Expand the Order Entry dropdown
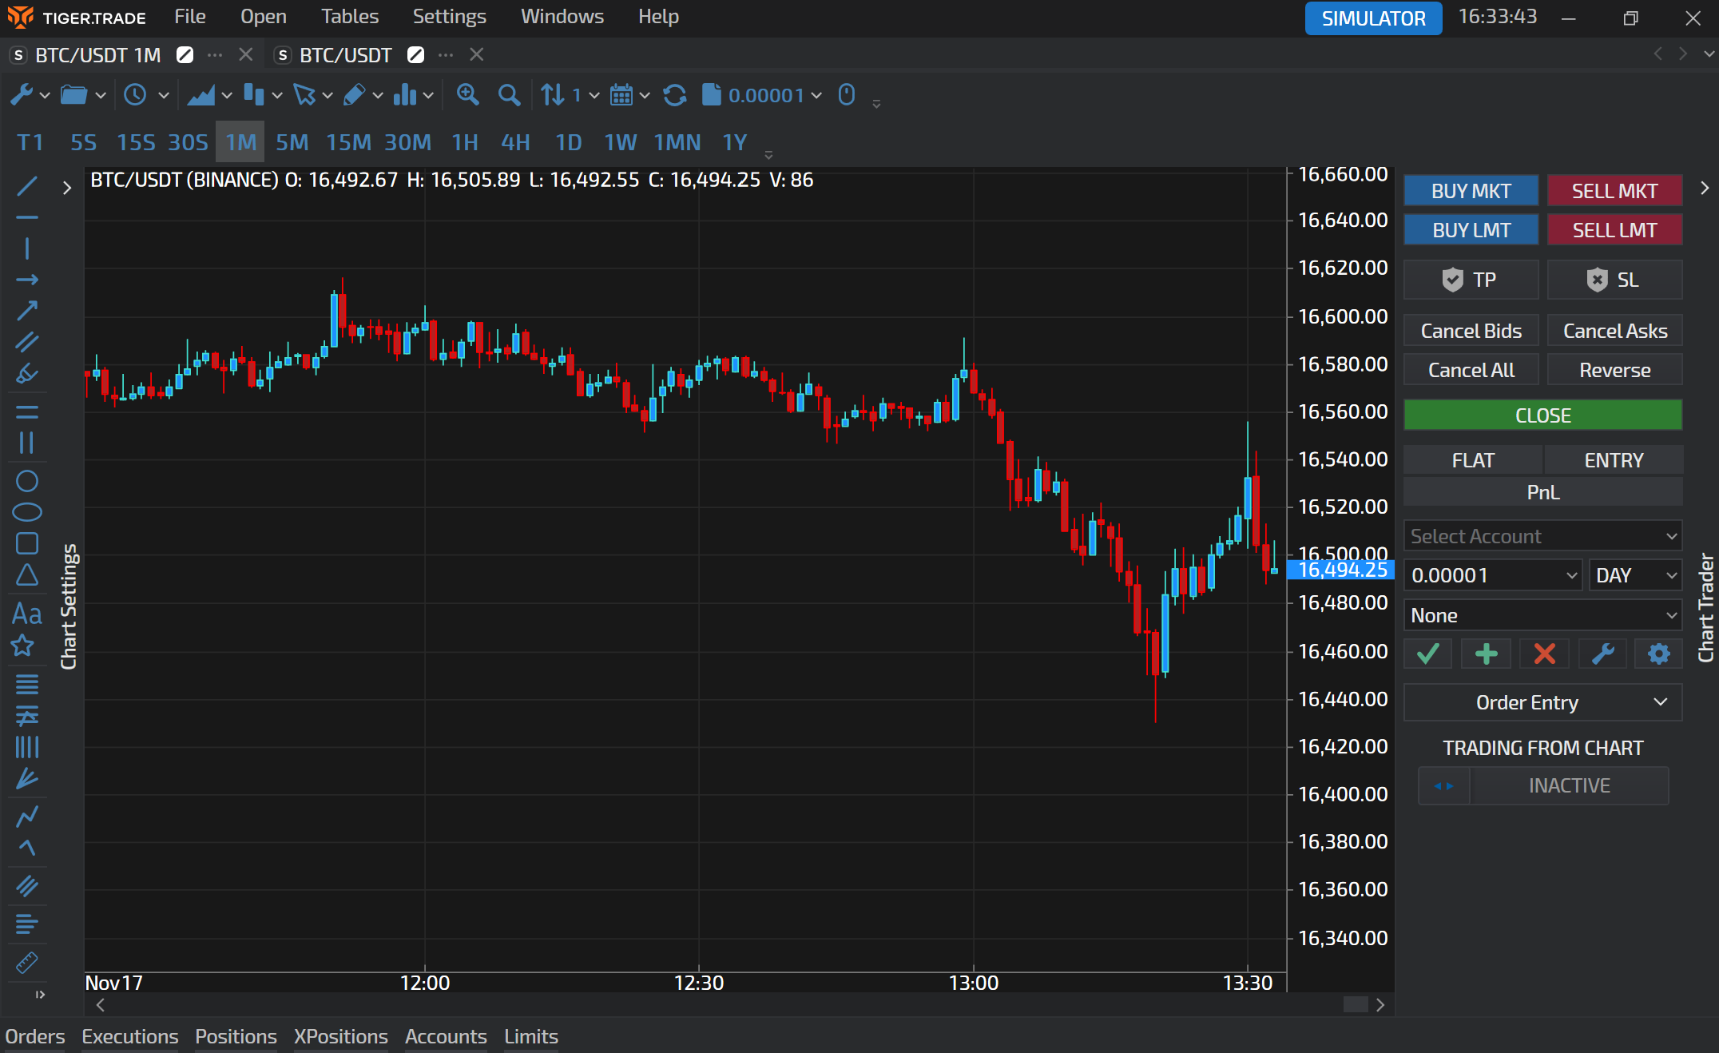The height and width of the screenshot is (1053, 1719). coord(1542,702)
